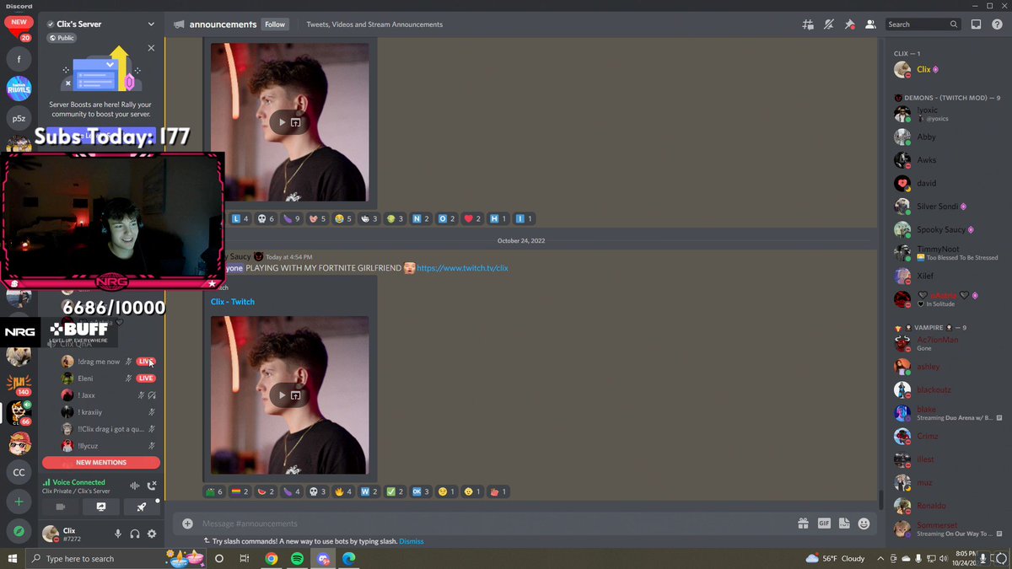Click the Windows Start button
Image resolution: width=1012 pixels, height=569 pixels.
[x=13, y=558]
